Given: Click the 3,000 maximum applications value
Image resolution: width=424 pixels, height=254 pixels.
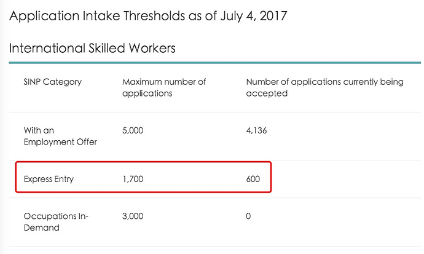Looking at the screenshot, I should (135, 216).
